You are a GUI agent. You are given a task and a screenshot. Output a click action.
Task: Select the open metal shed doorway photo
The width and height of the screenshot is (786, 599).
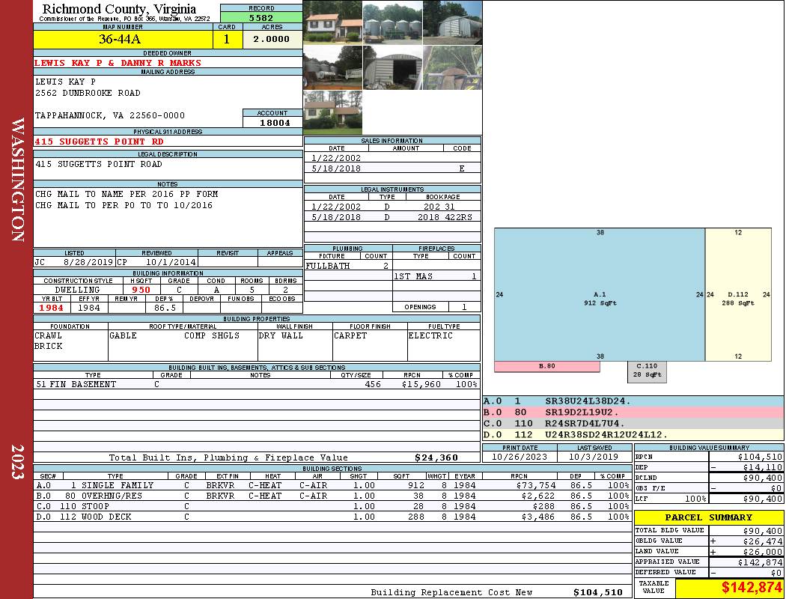coord(392,67)
